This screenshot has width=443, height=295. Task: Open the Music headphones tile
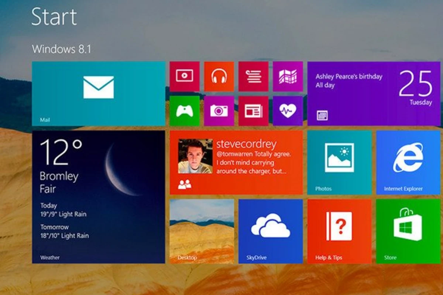click(219, 76)
